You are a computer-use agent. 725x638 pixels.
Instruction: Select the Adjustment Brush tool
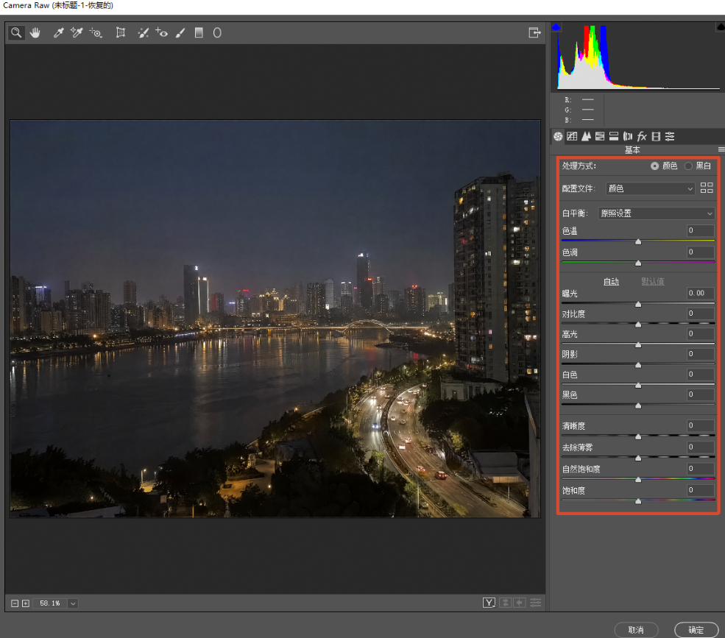[180, 33]
